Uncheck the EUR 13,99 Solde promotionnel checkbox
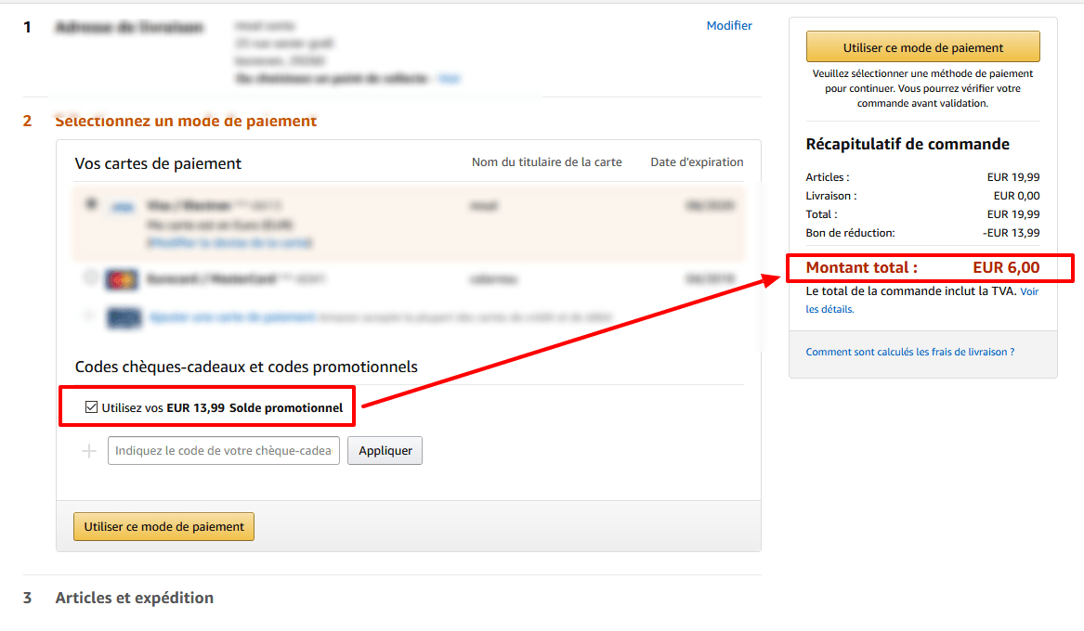Image resolution: width=1084 pixels, height=631 pixels. (x=90, y=406)
